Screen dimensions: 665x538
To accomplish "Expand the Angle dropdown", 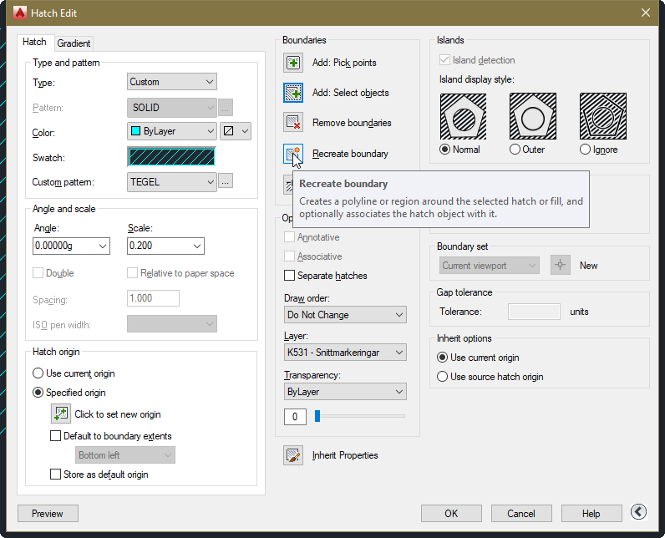I will (102, 246).
